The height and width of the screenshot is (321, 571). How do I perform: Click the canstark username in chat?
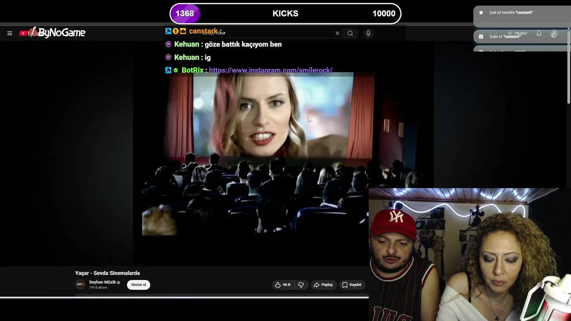(203, 31)
